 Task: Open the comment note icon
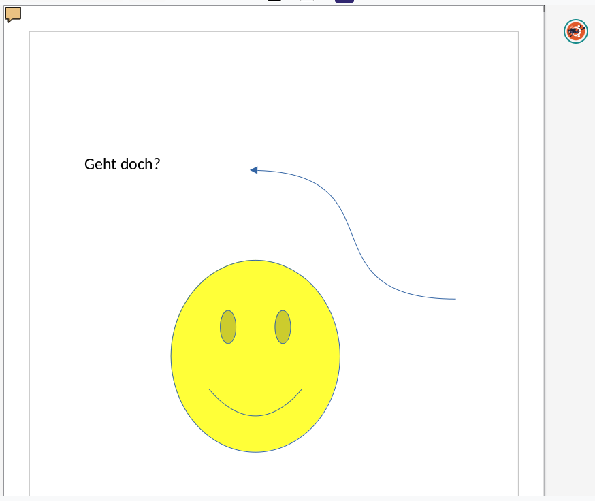pyautogui.click(x=13, y=14)
